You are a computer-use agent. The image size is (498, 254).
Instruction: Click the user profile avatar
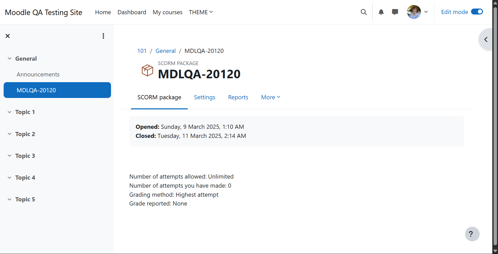[x=414, y=12]
